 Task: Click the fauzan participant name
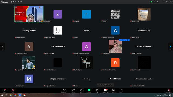click(86, 30)
